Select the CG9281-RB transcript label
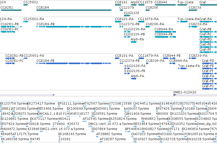The width and height of the screenshot is (217, 143). pos(9,24)
